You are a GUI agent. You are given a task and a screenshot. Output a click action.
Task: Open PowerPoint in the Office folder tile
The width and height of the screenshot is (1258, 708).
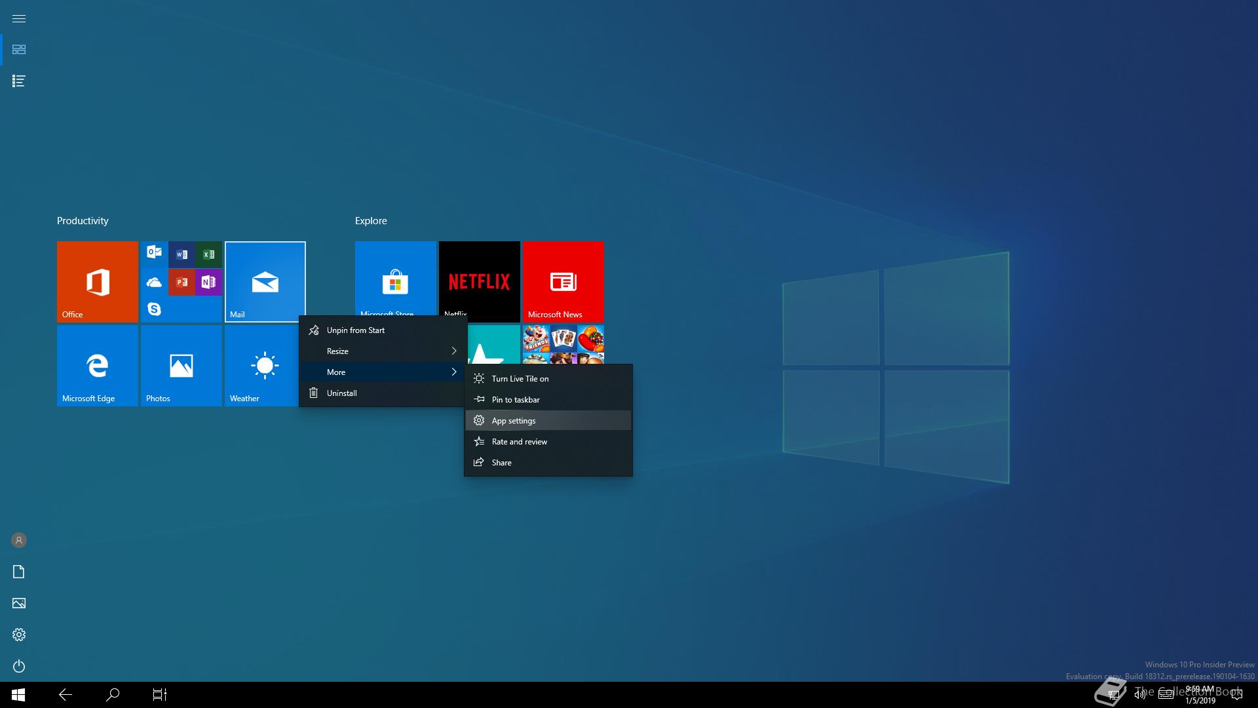[x=181, y=282]
